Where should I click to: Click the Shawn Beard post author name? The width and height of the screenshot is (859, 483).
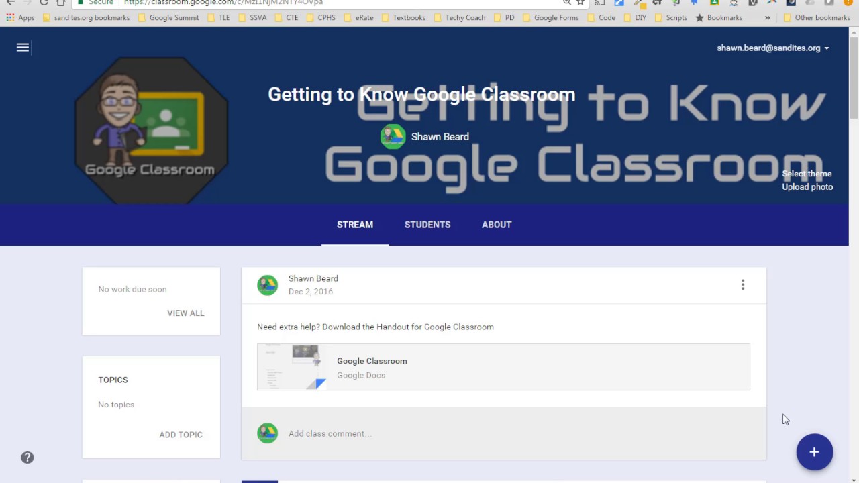coord(313,278)
